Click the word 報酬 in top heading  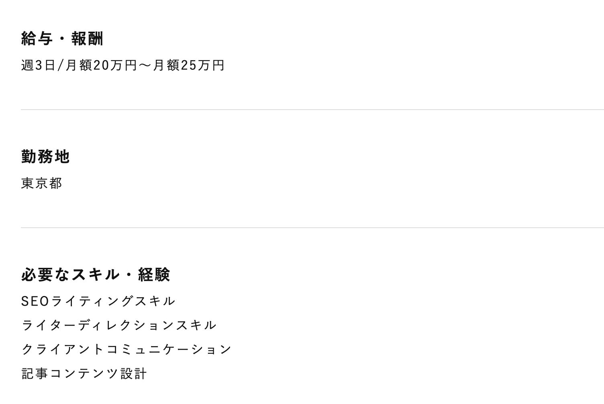[x=88, y=39]
